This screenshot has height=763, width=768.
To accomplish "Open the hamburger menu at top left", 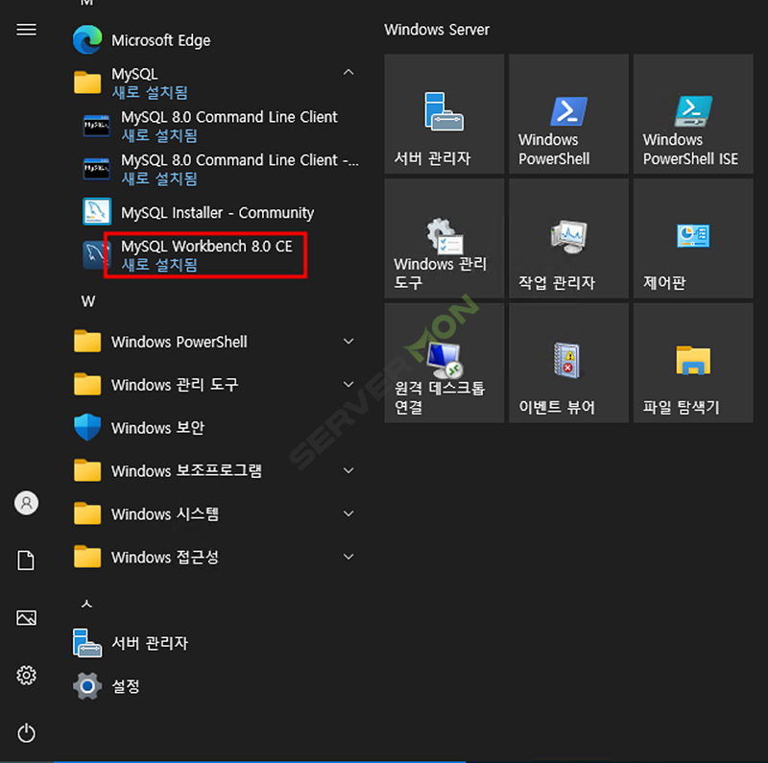I will (x=27, y=30).
